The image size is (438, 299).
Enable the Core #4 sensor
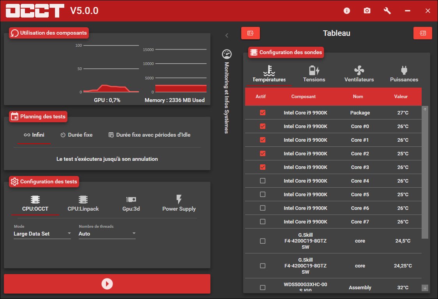(263, 181)
